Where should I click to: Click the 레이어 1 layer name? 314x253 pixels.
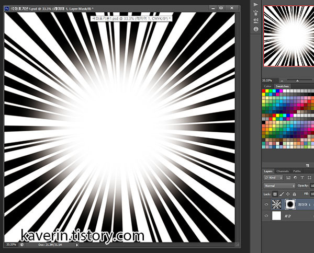tap(304, 204)
